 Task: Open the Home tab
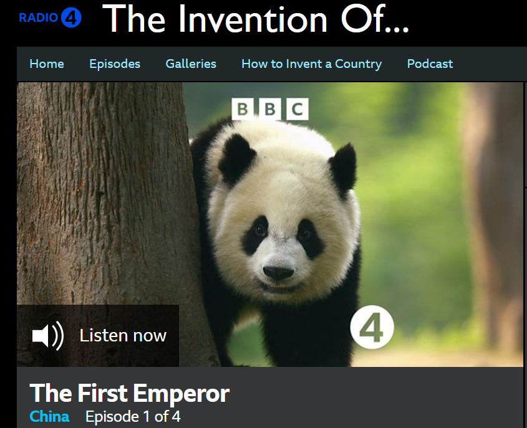(47, 64)
